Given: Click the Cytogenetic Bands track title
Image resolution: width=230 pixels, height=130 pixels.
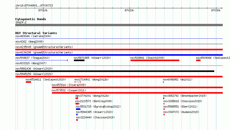Looking at the screenshot, I should click(x=31, y=19).
